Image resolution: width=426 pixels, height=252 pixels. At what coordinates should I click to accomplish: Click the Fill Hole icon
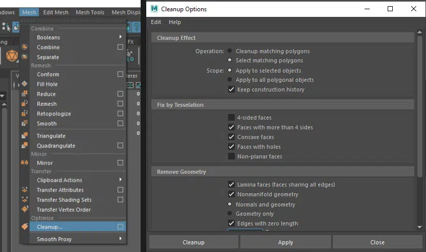(x=25, y=84)
